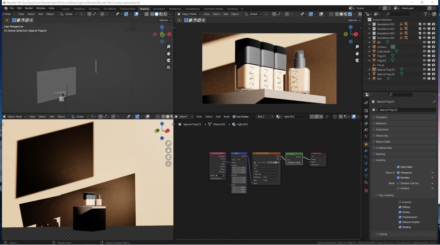
Task: Click zoom magnifier in top-left viewport
Action: pyautogui.click(x=169, y=47)
